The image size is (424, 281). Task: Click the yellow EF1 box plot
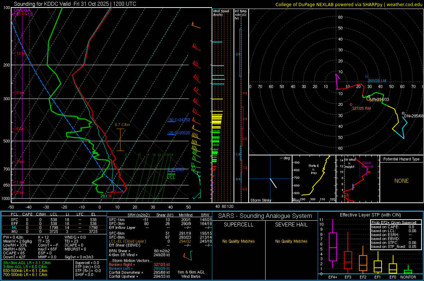coord(378,263)
